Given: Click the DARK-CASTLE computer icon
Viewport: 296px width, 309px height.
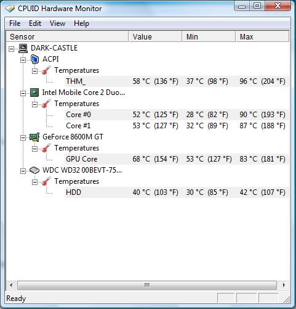Looking at the screenshot, I should [x=23, y=48].
